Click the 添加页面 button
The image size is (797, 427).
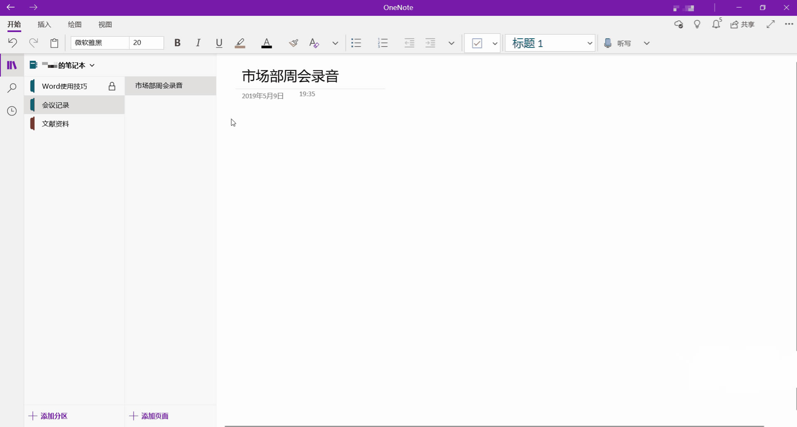pyautogui.click(x=149, y=416)
